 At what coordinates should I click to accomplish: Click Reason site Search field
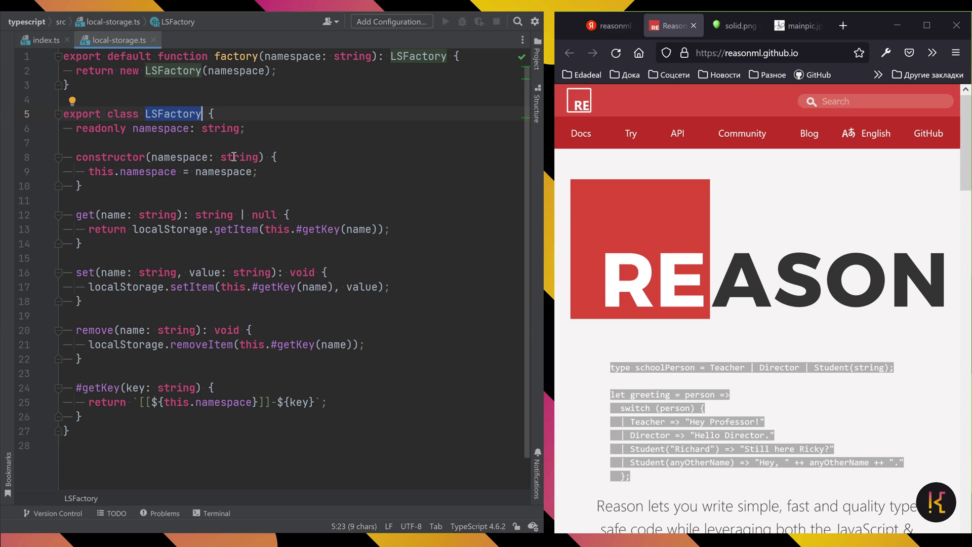(875, 101)
